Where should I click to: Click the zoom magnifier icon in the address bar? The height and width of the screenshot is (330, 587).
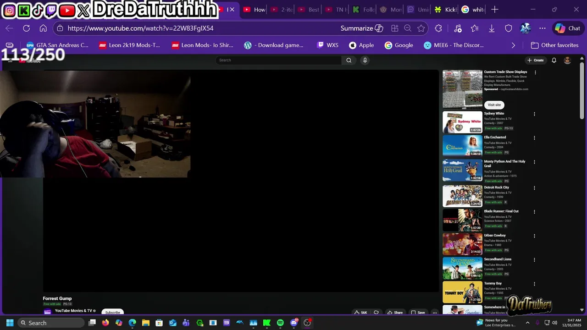[408, 28]
